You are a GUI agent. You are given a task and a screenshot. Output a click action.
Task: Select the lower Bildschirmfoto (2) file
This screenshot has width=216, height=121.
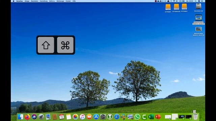coord(198,31)
